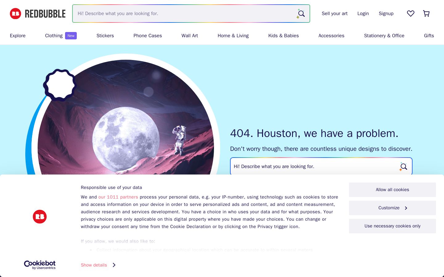
Task: Click 'Responsible use of your data' heading
Action: (111, 187)
